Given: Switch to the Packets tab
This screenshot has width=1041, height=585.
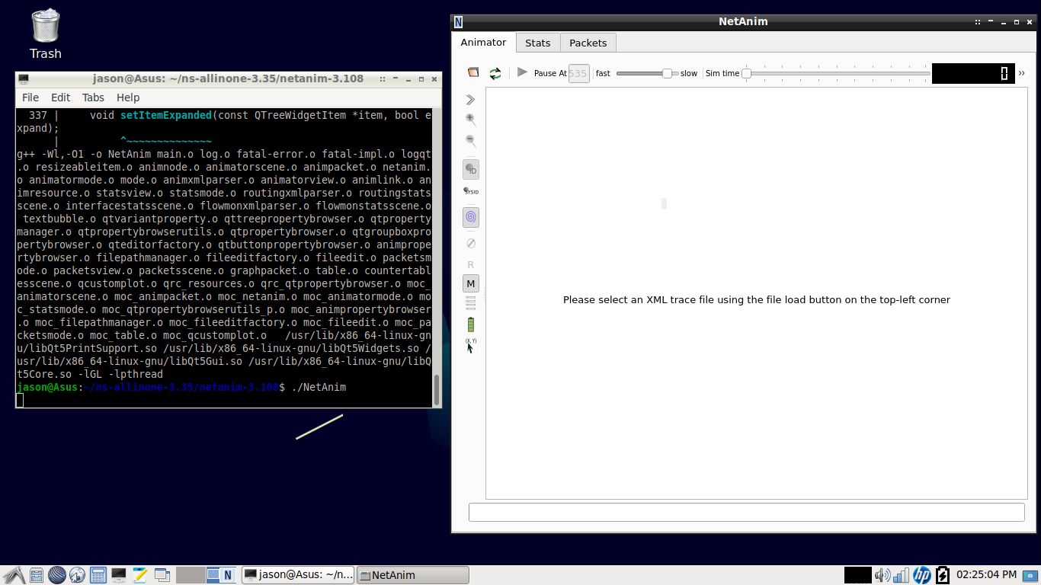Looking at the screenshot, I should 588,43.
